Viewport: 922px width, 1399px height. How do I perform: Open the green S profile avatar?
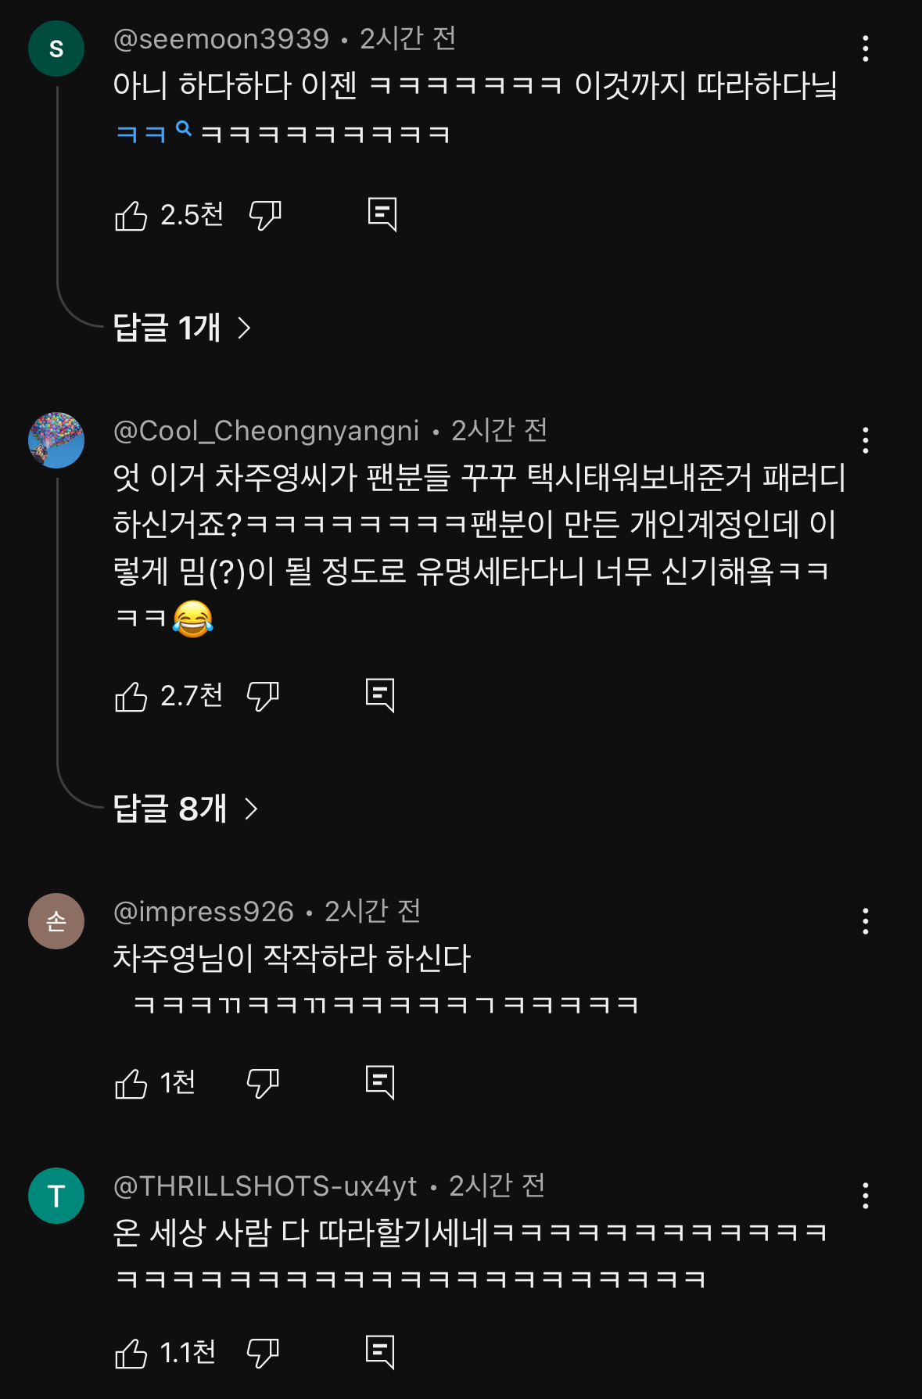56,48
